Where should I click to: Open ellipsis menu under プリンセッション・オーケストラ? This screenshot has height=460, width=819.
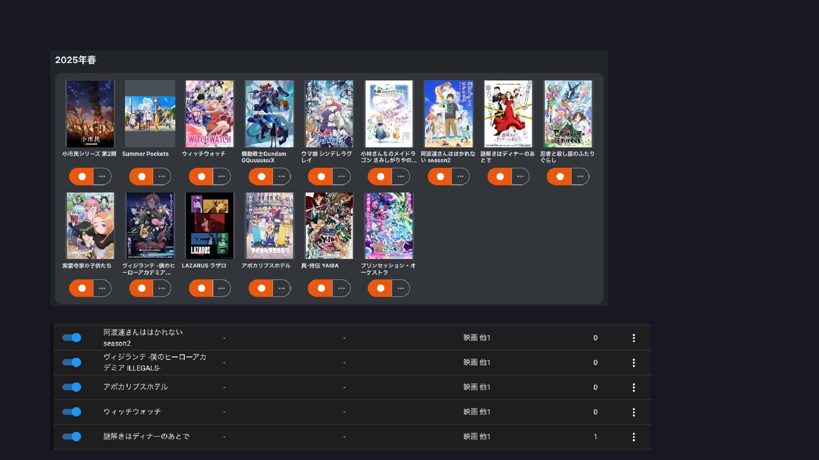[x=401, y=288]
